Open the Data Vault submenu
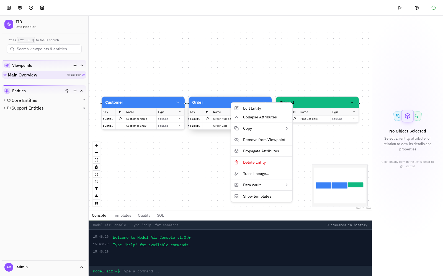 coord(262,185)
